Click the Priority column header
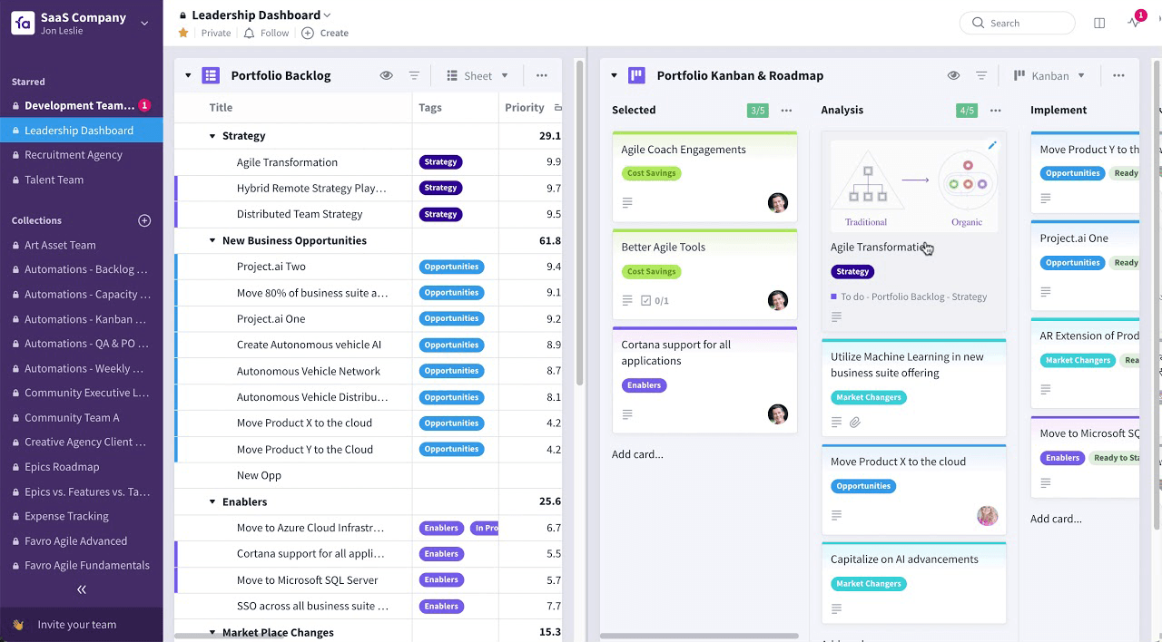Screen dimensions: 1162x642 coord(525,107)
